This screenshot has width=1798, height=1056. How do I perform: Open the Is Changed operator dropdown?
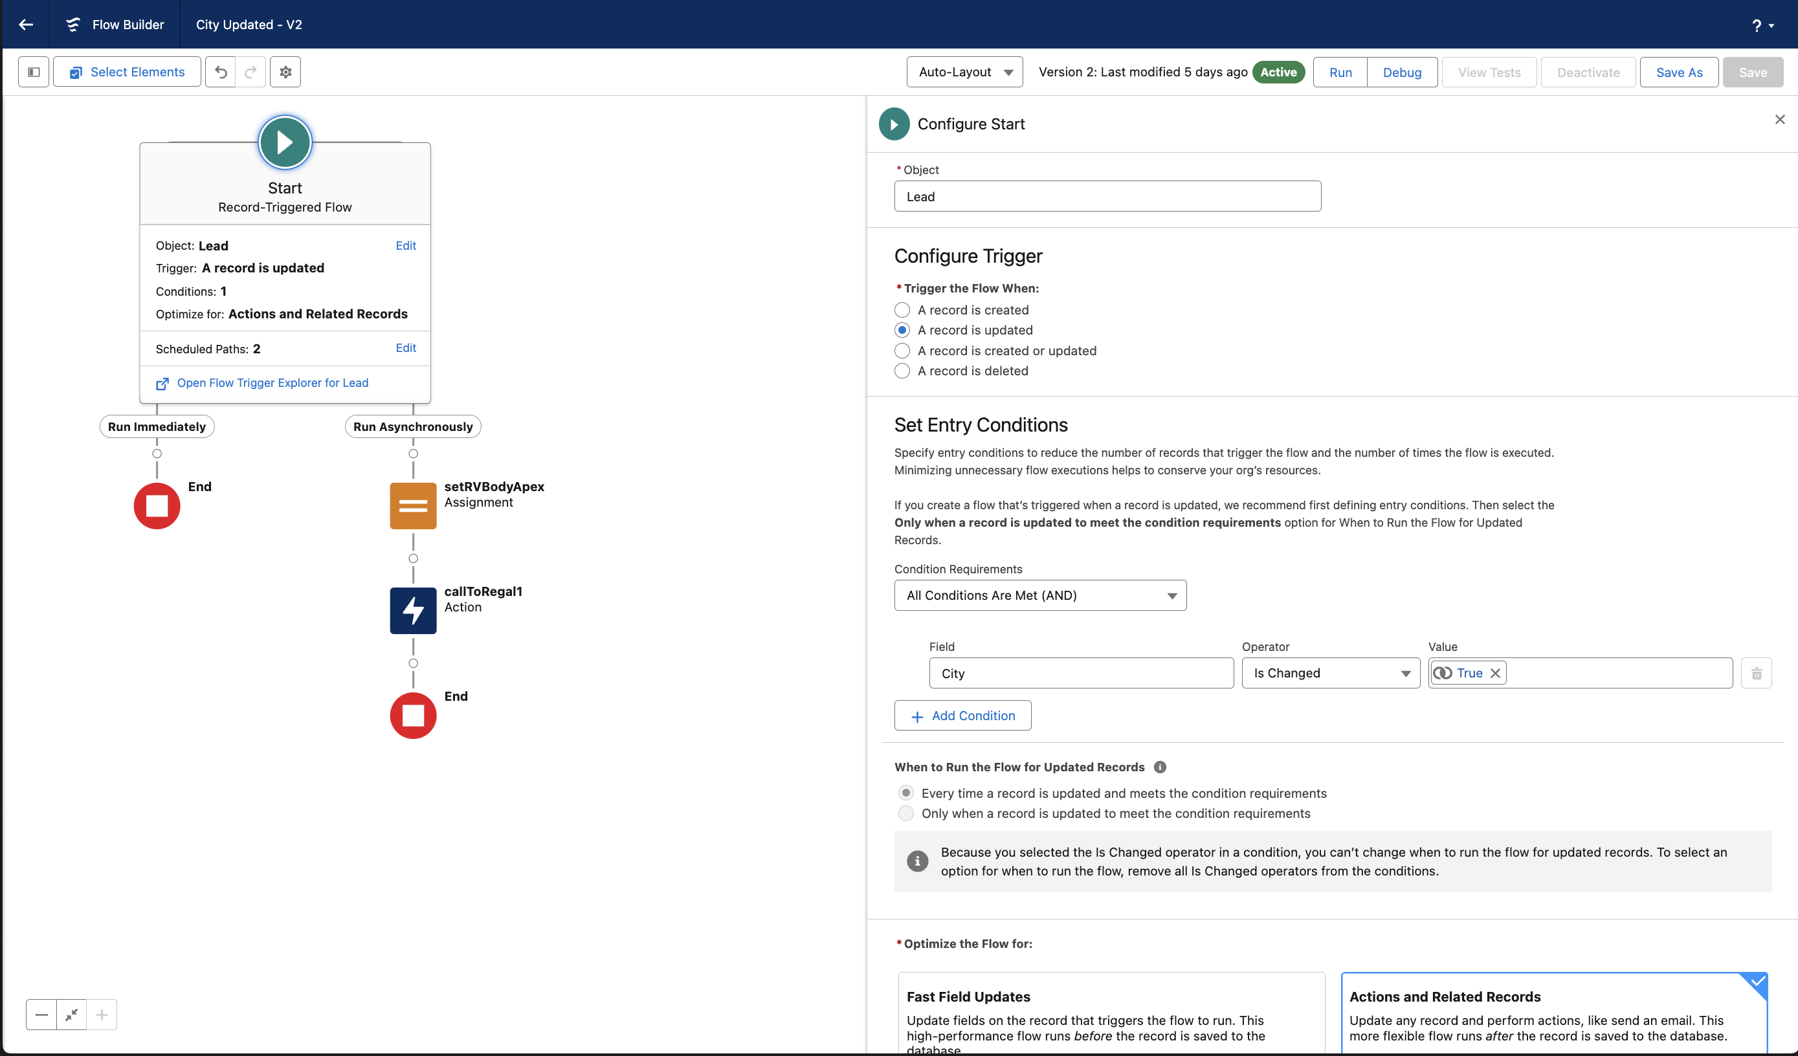(x=1331, y=674)
